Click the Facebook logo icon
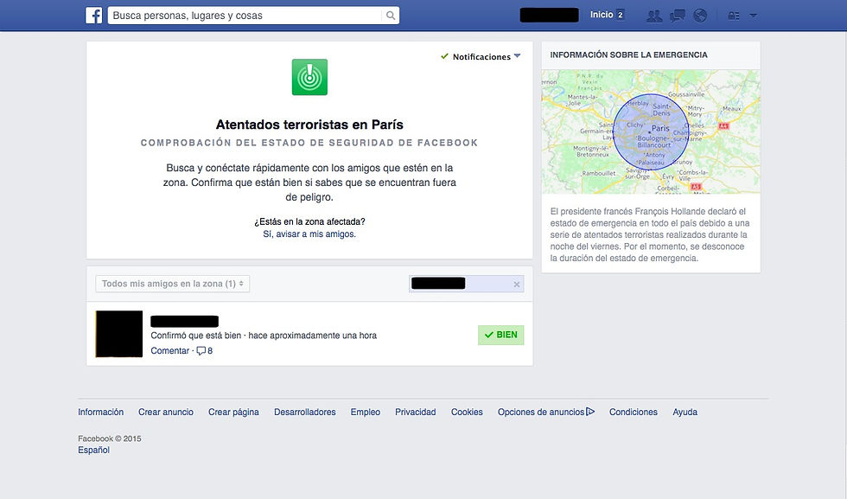The height and width of the screenshot is (499, 847). coord(94,16)
